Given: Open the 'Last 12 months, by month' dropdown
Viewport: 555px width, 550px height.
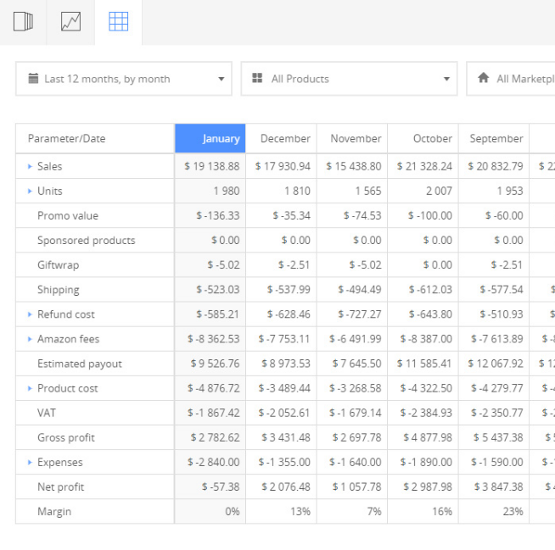Looking at the screenshot, I should point(124,79).
